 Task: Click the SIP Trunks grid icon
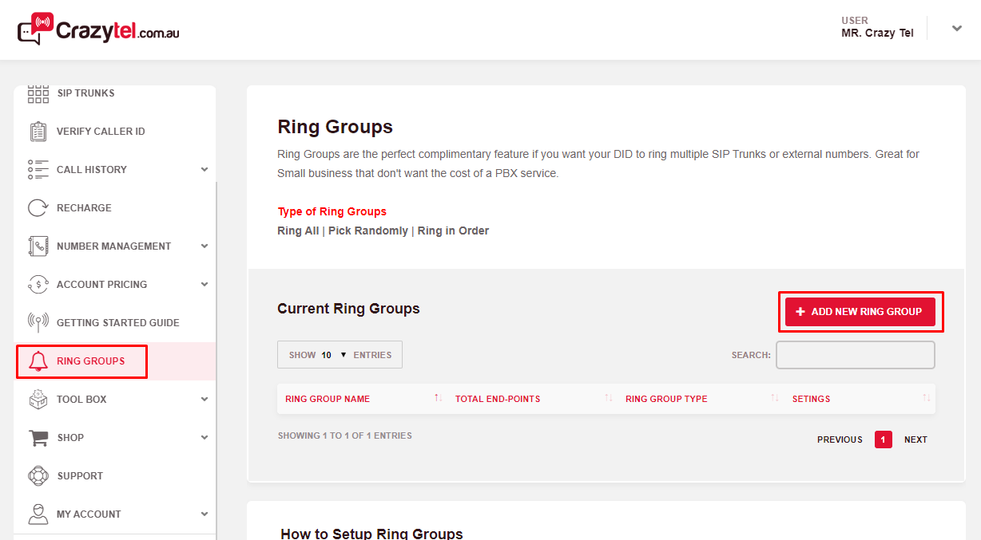[x=38, y=93]
